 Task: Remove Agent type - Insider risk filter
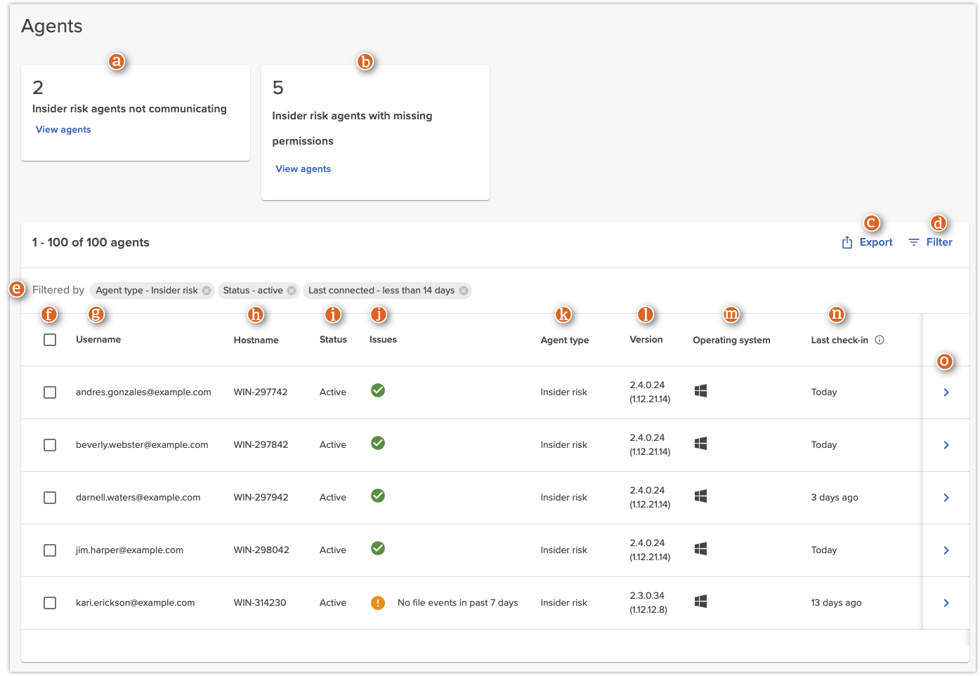[207, 291]
